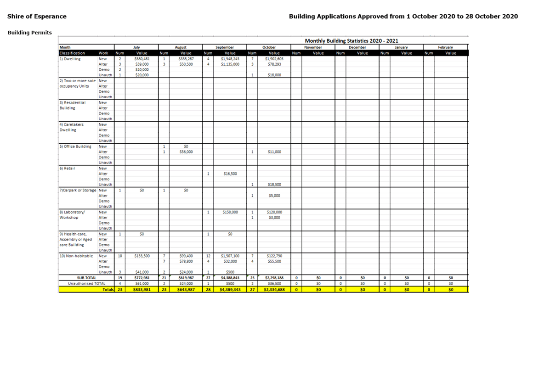This screenshot has width=533, height=377.
Task: Click the 'Building Permits' subheading
Action: [29, 33]
